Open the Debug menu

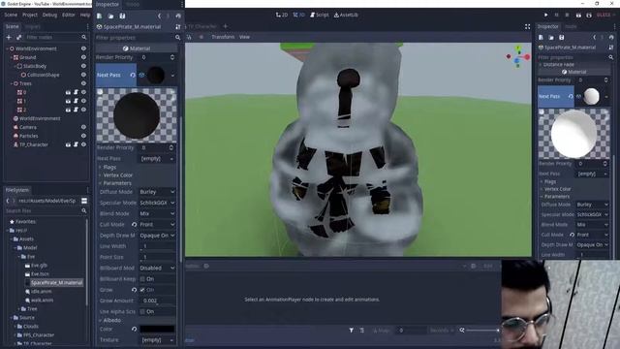click(49, 15)
